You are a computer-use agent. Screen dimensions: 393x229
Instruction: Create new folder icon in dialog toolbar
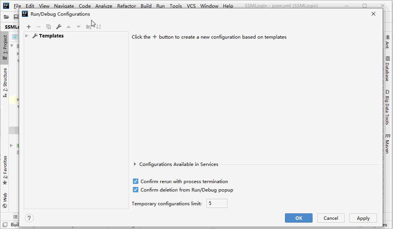[89, 27]
